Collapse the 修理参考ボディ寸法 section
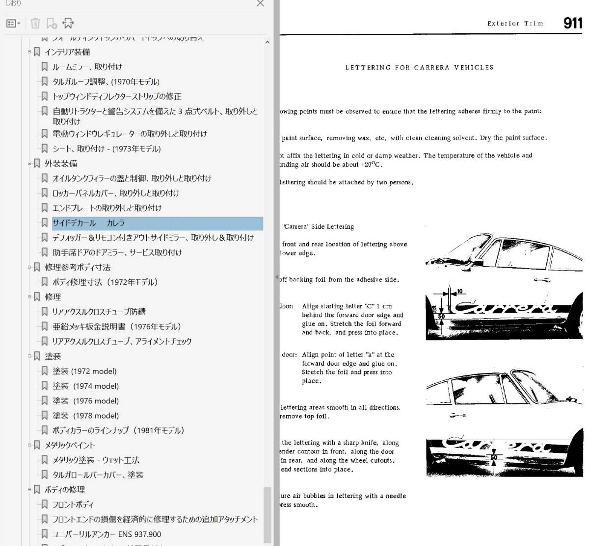Screen dimensions: 589x546 point(29,267)
